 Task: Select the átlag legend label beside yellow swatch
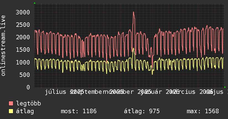point(25,111)
